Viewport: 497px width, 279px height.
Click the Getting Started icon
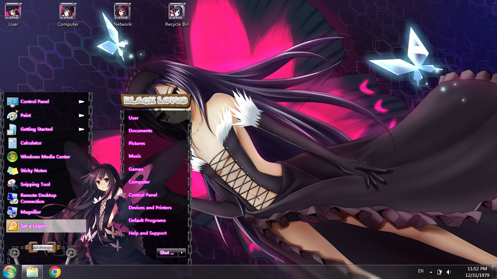(x=12, y=129)
